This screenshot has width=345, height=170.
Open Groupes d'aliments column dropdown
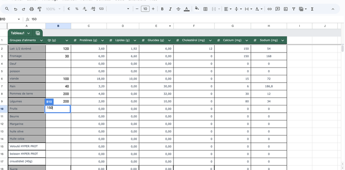point(41,40)
